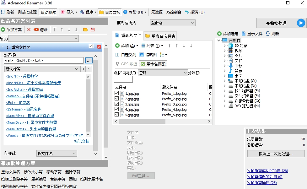Viewport: 307px width, 189px height.
Task: Click the 刷新 refresh icon in main toolbar
Action: [3, 12]
